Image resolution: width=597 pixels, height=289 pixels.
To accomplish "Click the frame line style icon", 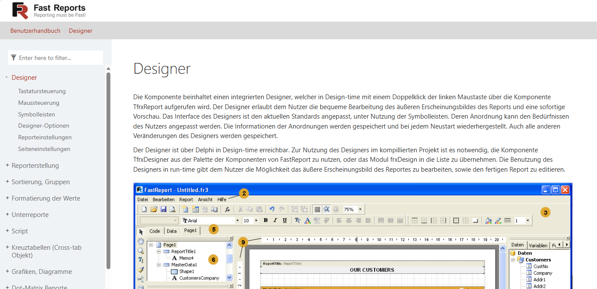I will tap(507, 220).
